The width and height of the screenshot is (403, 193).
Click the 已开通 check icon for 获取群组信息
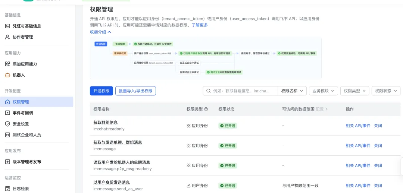coord(222,126)
